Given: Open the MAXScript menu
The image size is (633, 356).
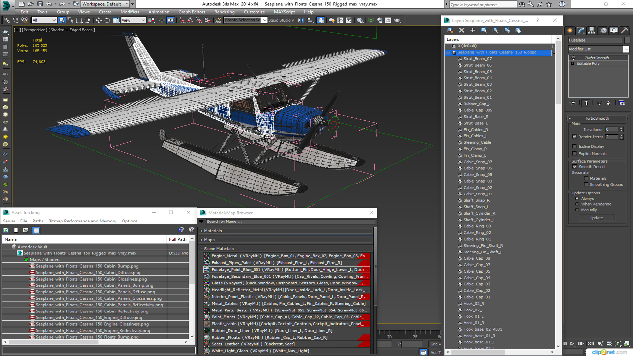Looking at the screenshot, I should click(x=284, y=12).
